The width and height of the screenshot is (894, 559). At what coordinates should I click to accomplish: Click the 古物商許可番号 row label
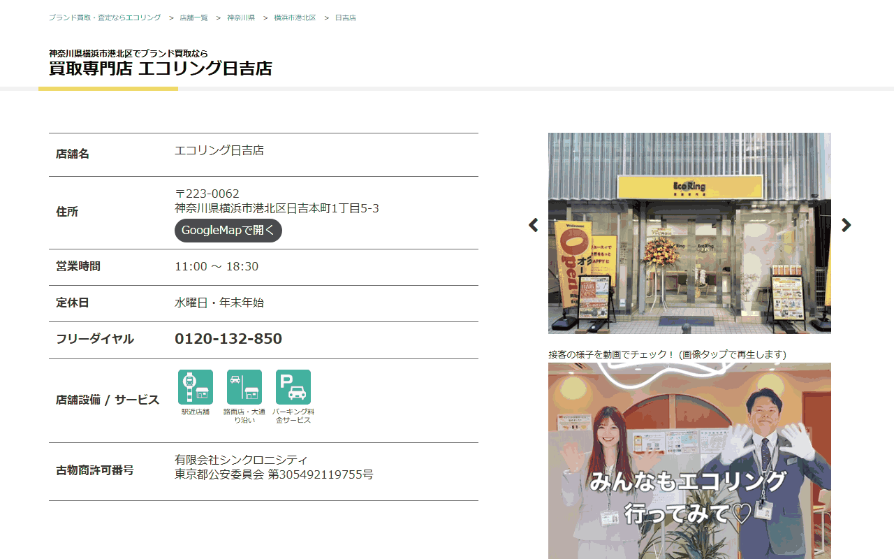[95, 470]
